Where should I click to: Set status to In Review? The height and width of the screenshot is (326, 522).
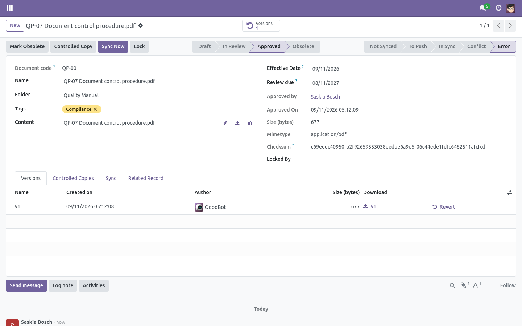click(x=234, y=46)
